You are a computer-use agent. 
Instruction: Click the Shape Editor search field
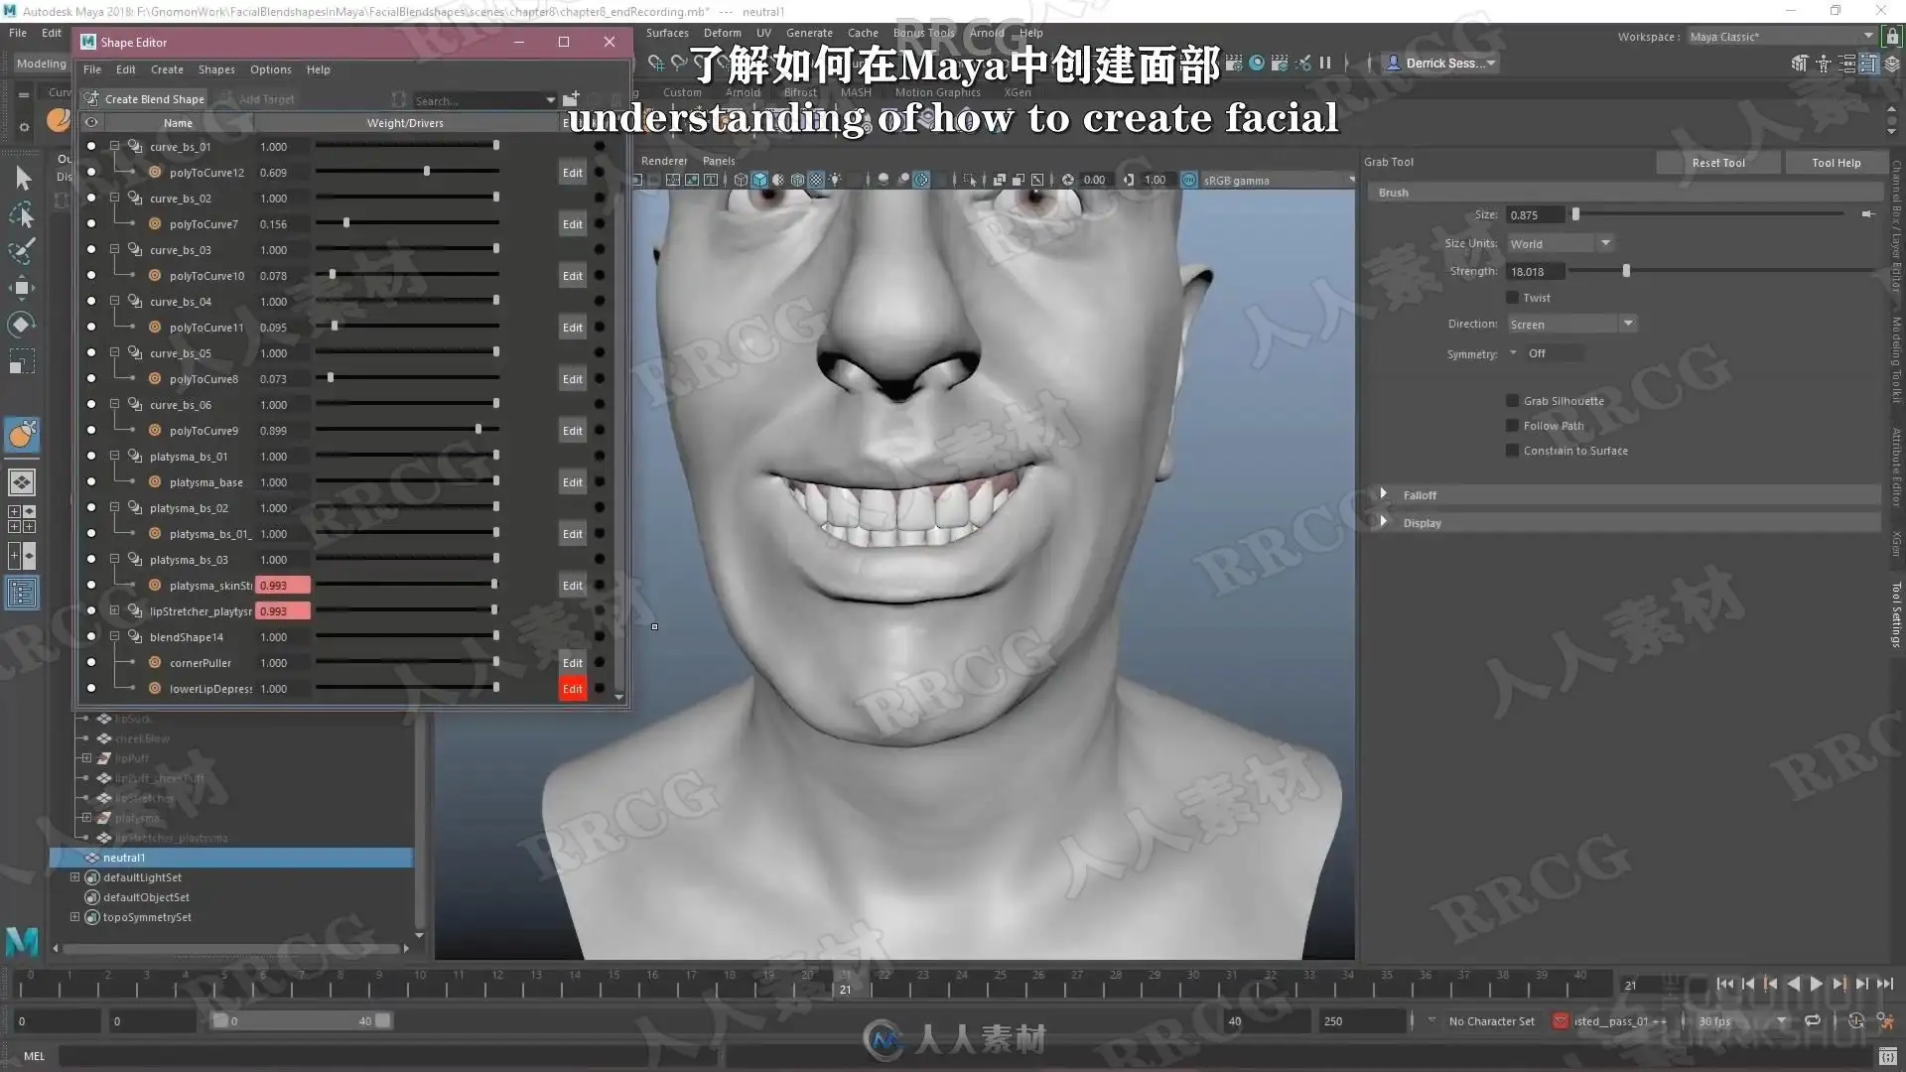point(482,100)
